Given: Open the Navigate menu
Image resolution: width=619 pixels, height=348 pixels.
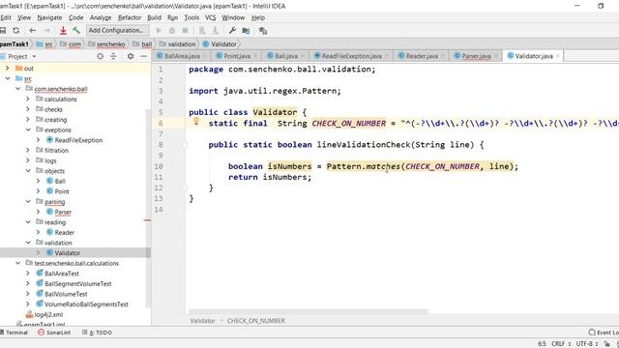Looking at the screenshot, I should click(49, 17).
